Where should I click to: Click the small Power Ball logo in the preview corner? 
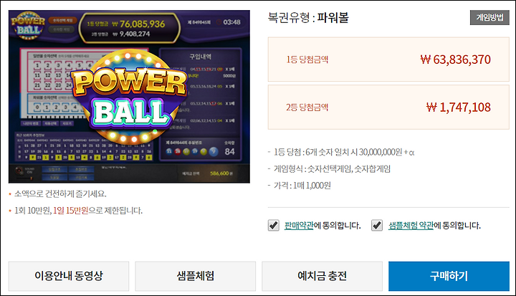(28, 25)
